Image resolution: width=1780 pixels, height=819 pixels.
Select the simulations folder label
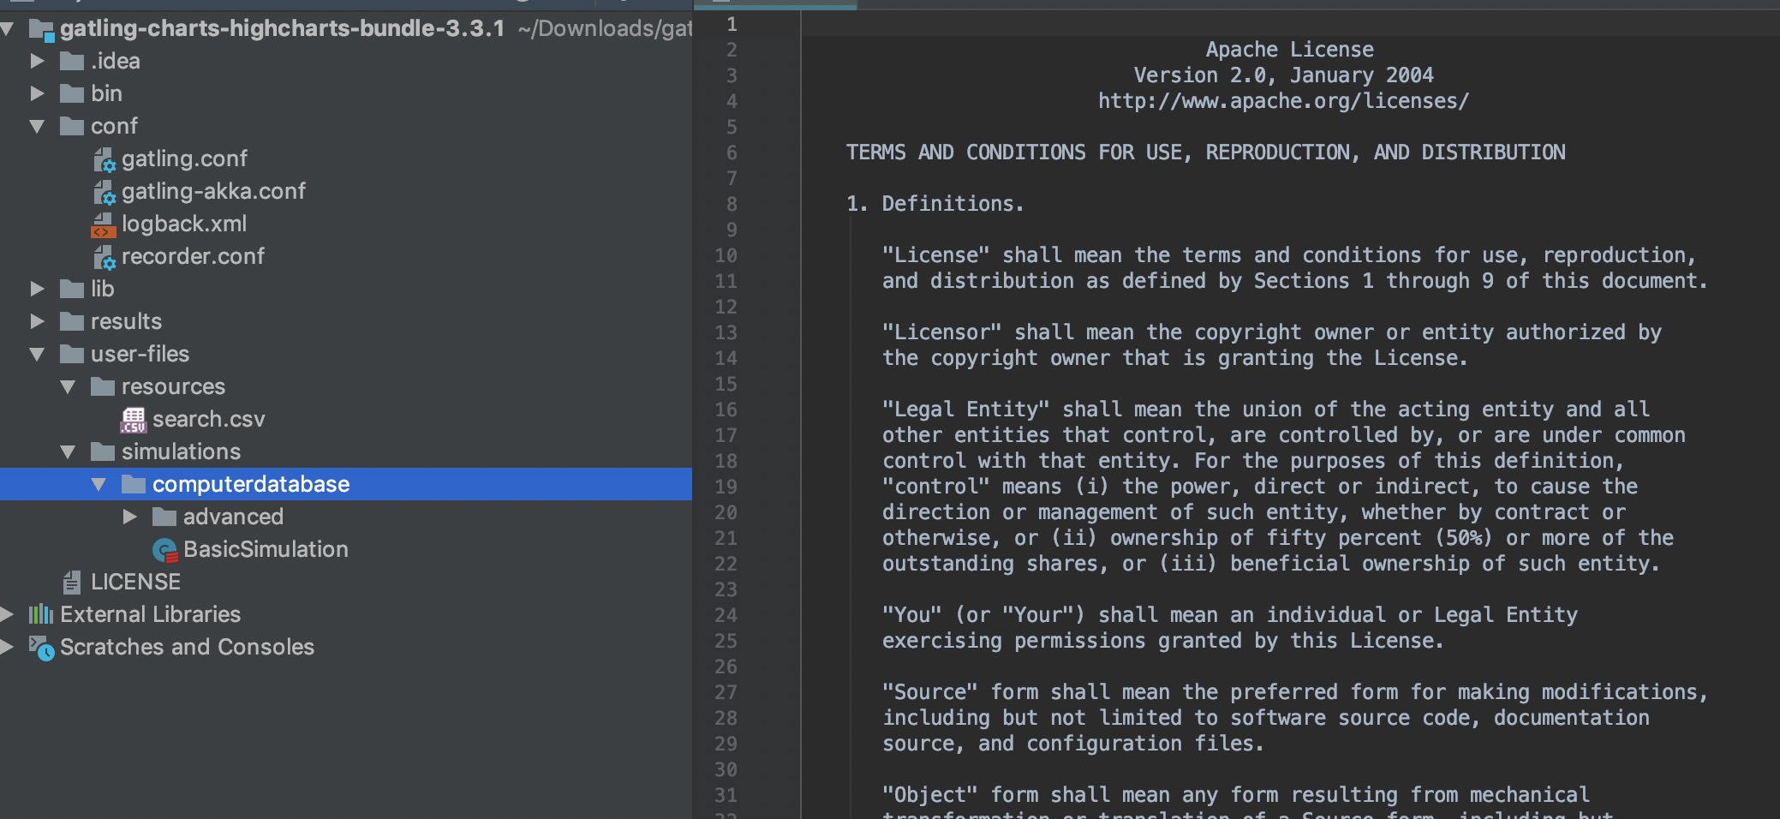pos(181,451)
